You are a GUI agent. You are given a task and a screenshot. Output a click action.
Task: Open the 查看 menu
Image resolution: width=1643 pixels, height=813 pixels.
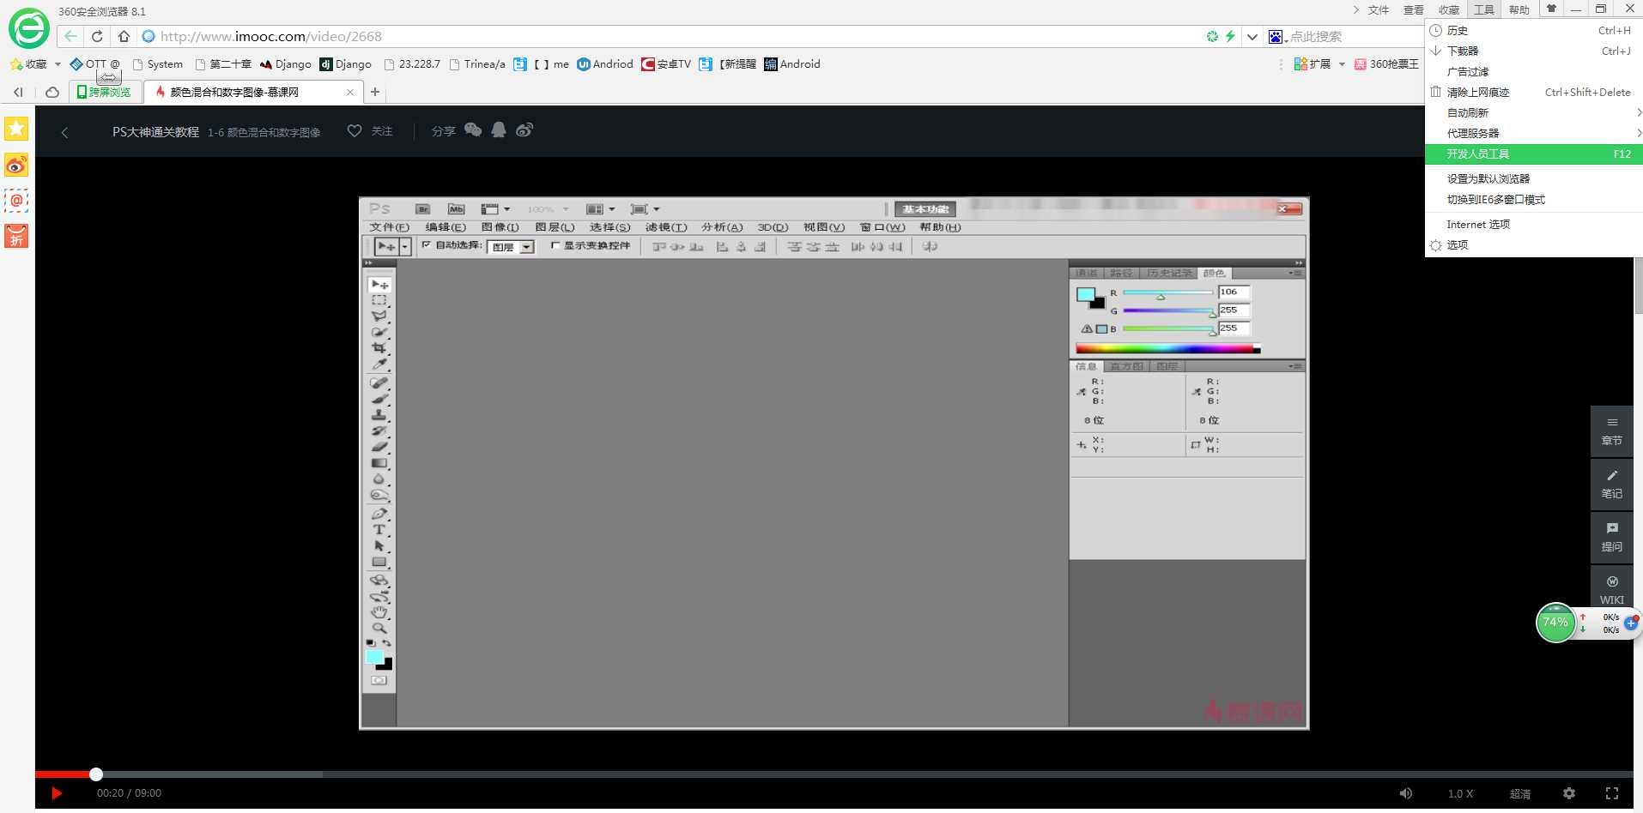(x=1414, y=9)
